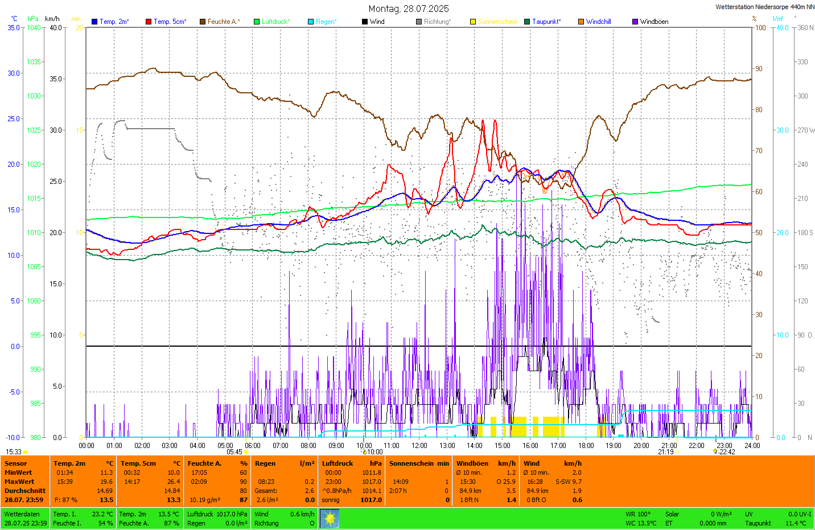
Task: Click the 12:00 label on time axis
Action: point(419,446)
